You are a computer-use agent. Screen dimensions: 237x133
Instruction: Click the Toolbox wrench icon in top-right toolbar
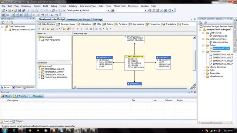(161, 10)
